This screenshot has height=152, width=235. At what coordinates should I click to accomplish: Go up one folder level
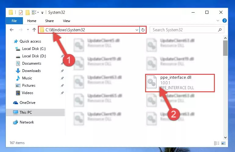[34, 30]
